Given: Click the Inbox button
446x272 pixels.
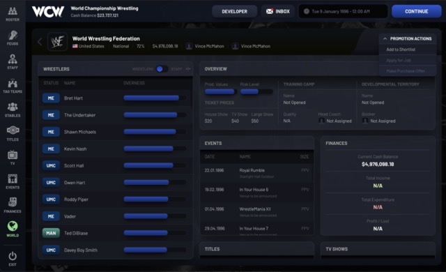Looking at the screenshot, I should (277, 11).
